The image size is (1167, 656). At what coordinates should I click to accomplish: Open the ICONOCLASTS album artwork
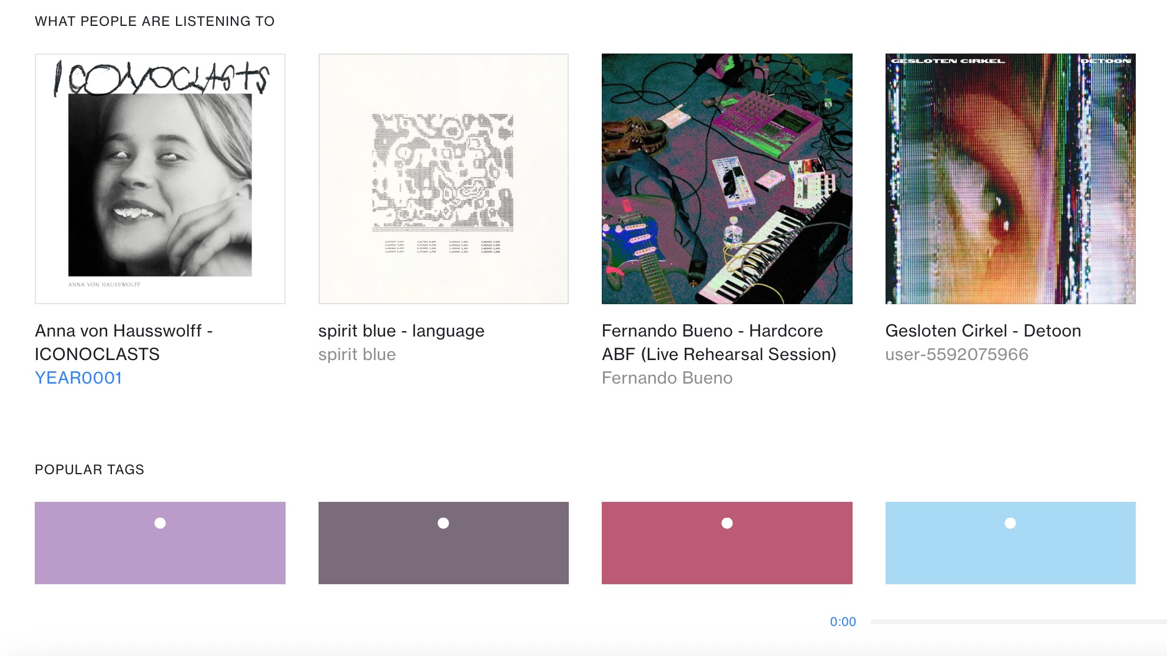click(160, 178)
